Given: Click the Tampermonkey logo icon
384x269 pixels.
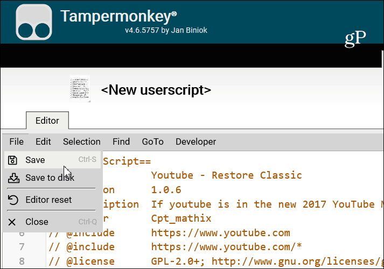Looking at the screenshot, I should click(34, 22).
